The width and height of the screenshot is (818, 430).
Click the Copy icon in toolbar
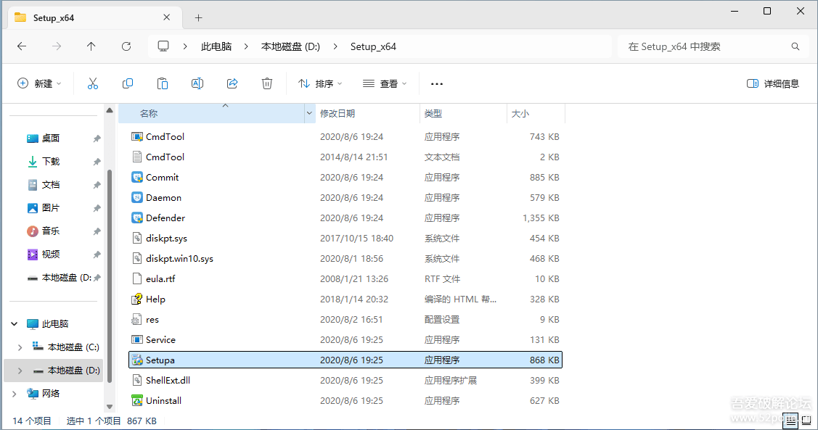point(127,83)
